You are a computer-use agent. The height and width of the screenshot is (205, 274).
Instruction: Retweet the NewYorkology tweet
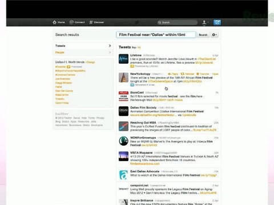[187, 74]
